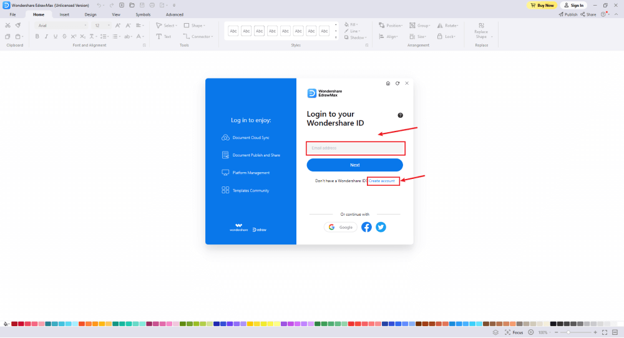Screen dimensions: 624x338
Task: Continue with Google sign-in
Action: tap(340, 227)
